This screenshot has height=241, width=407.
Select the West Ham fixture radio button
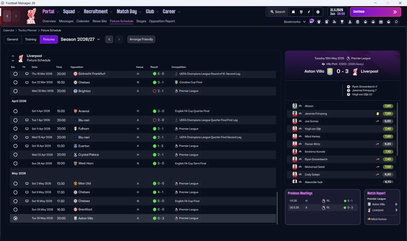point(15,163)
